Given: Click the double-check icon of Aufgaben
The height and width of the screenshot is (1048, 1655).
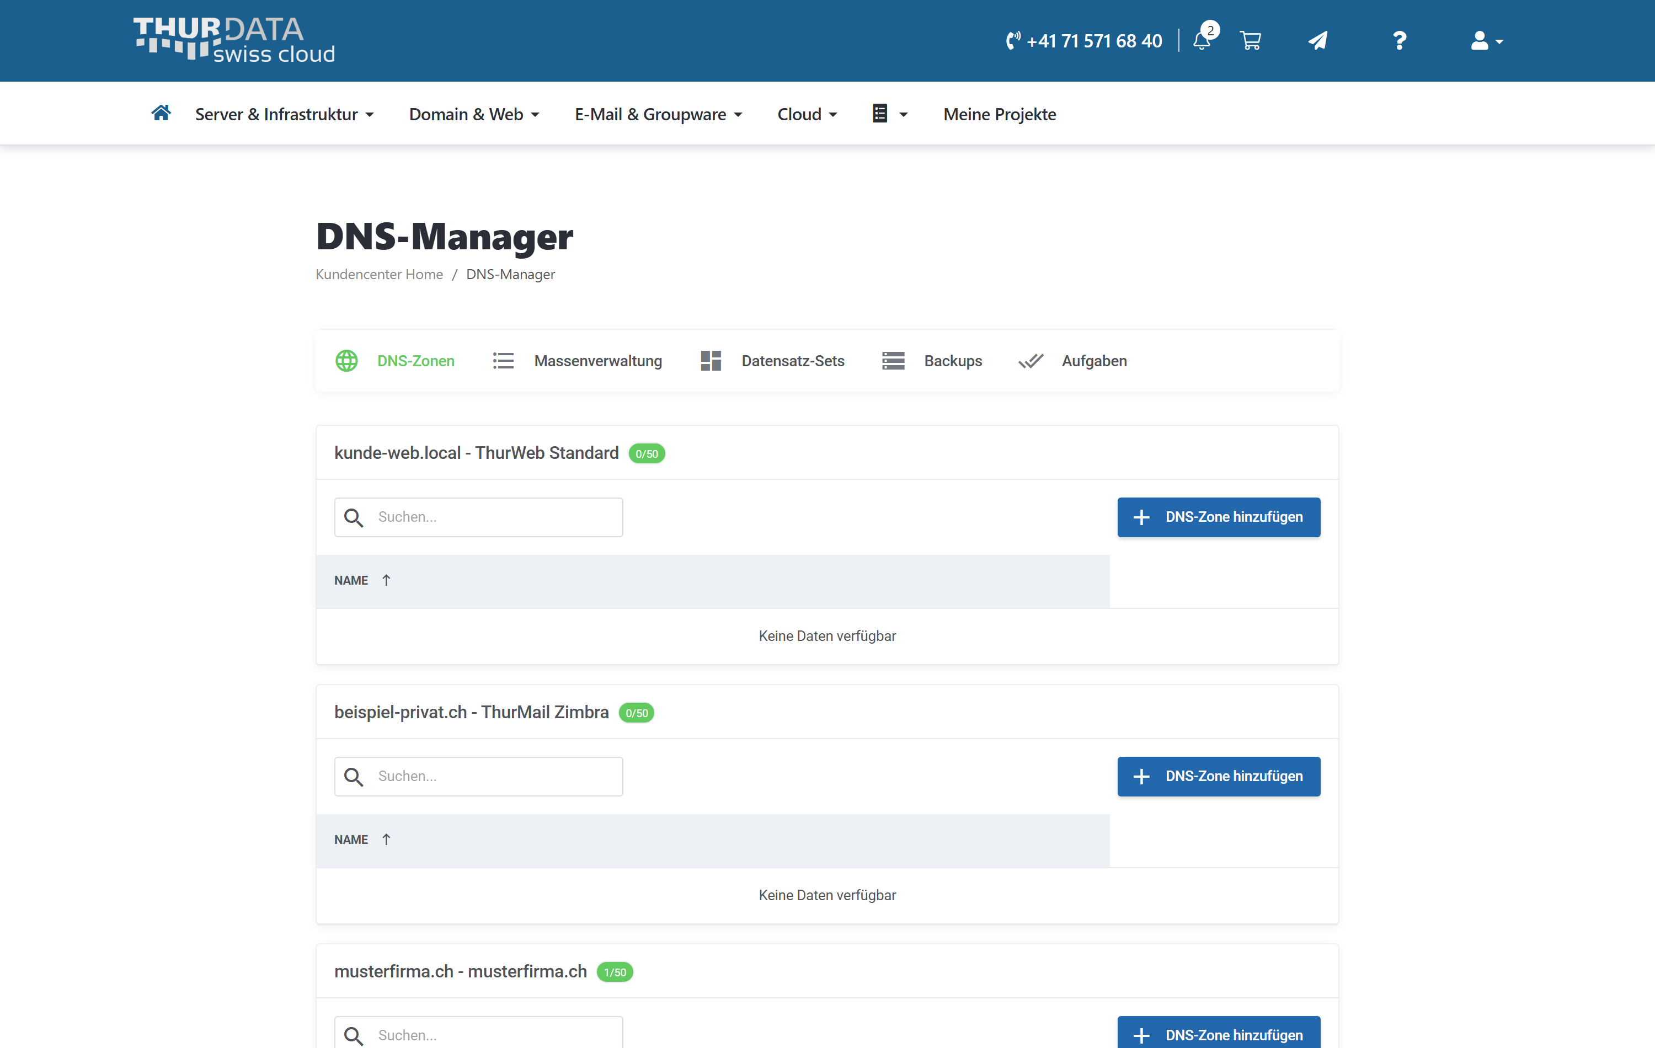Looking at the screenshot, I should [1031, 361].
